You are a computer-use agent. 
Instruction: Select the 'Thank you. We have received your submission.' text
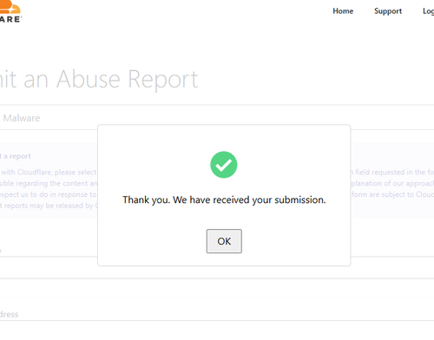pos(224,199)
